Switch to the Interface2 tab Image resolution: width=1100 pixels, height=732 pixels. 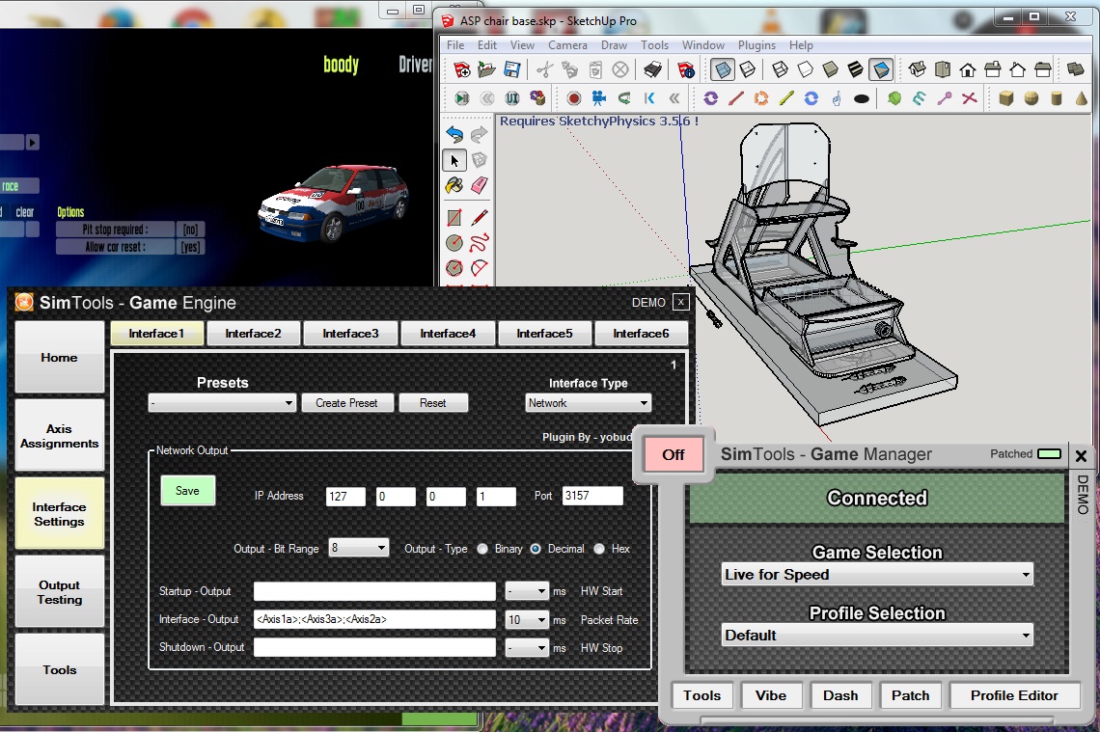253,334
